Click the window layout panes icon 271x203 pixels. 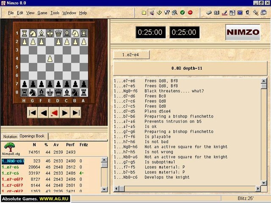232,13
